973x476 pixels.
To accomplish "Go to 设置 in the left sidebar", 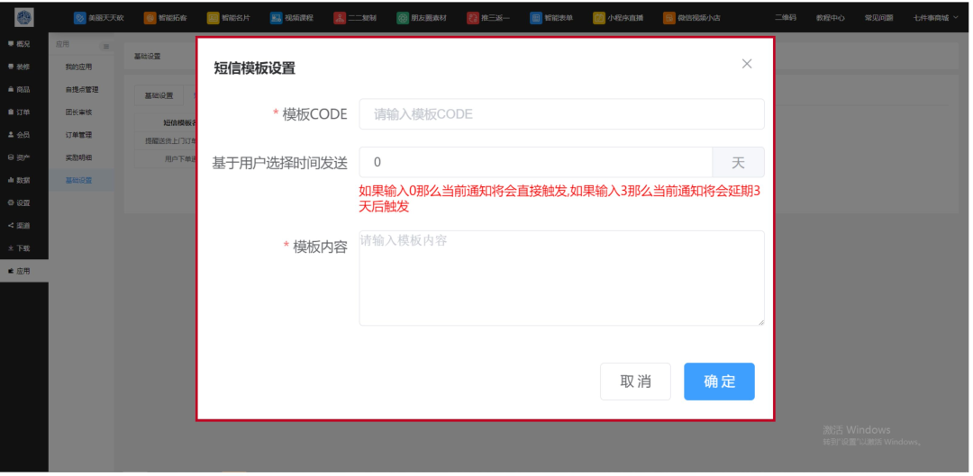I will (x=19, y=202).
